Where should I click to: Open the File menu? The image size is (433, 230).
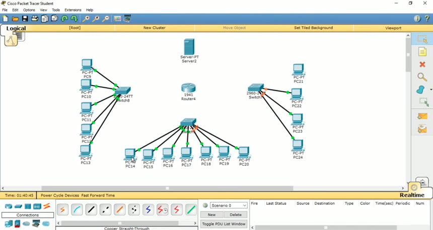[x=5, y=10]
